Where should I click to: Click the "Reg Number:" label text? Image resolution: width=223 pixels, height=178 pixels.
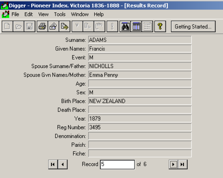71,128
